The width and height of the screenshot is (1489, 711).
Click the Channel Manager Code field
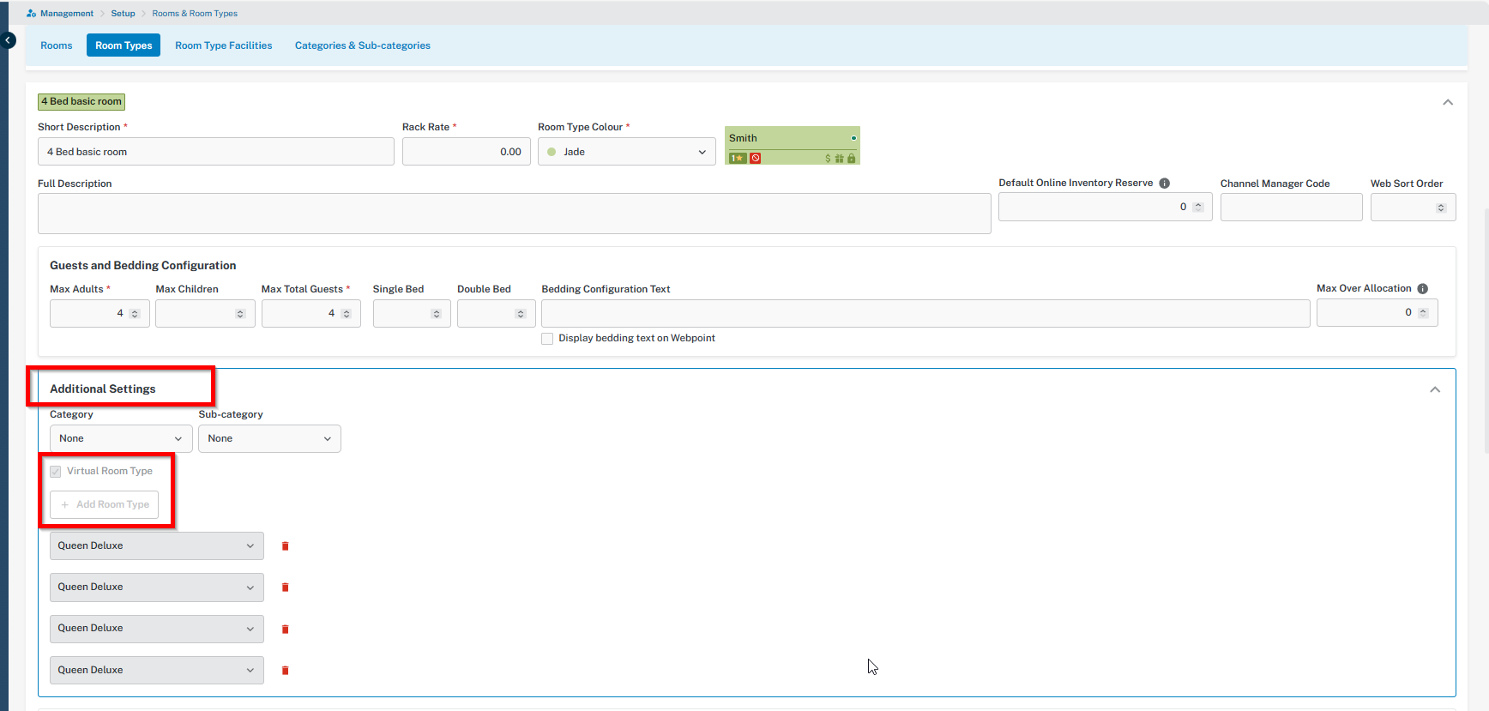coord(1292,208)
